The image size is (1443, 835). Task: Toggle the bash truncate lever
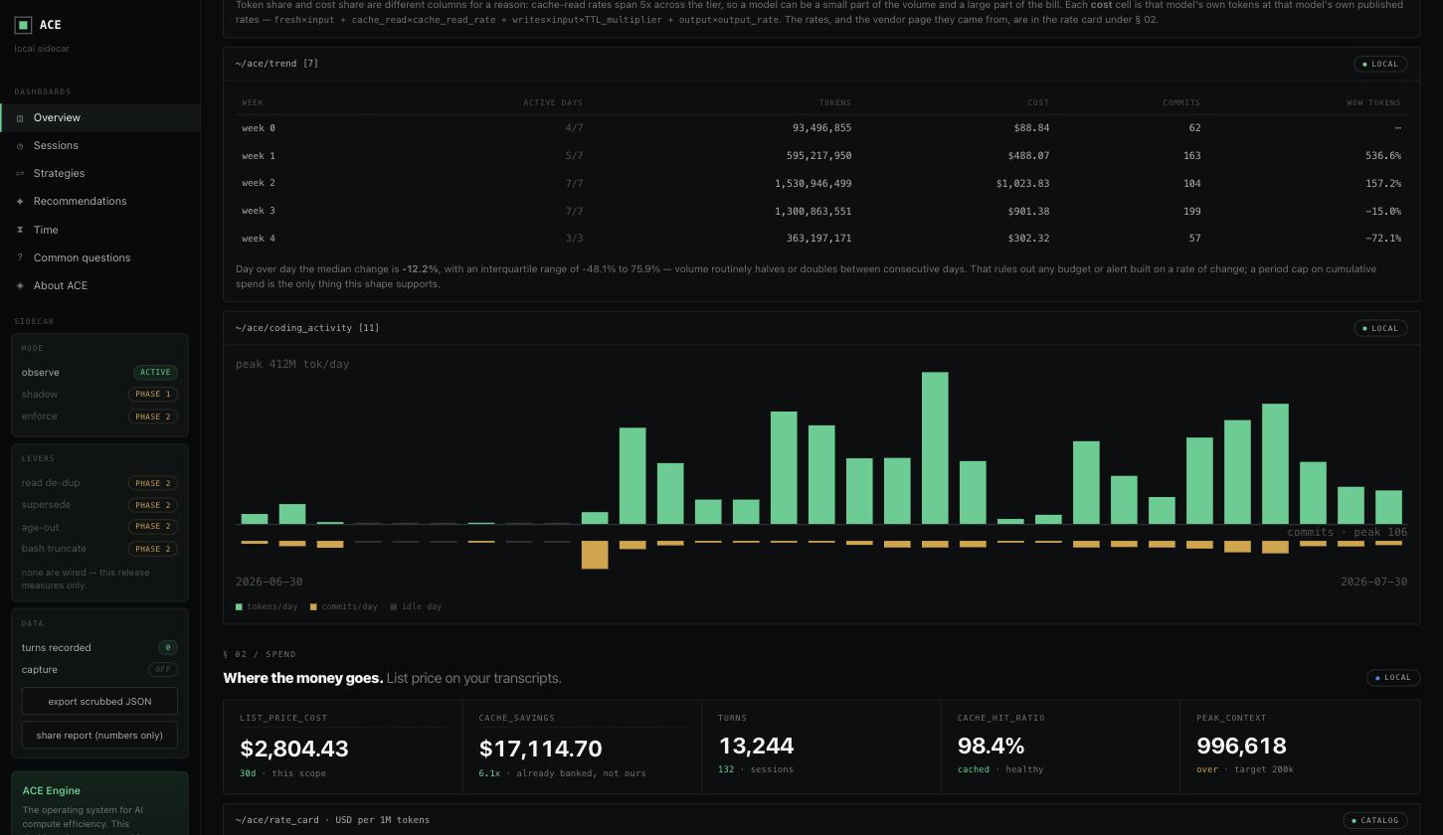click(x=99, y=549)
